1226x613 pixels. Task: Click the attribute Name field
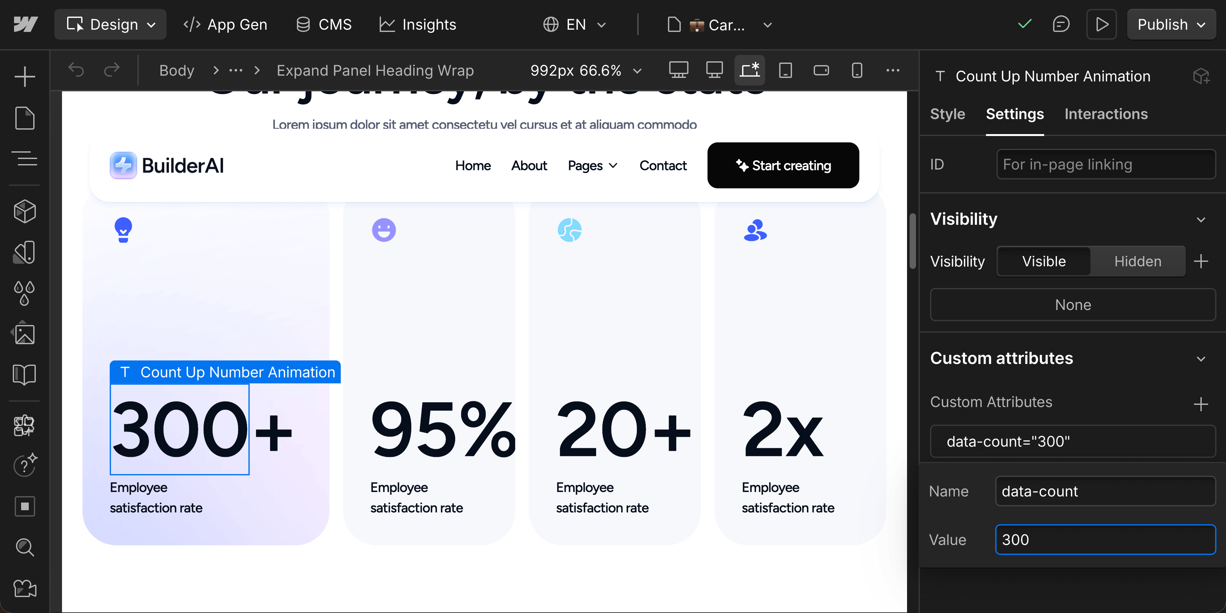(1105, 491)
